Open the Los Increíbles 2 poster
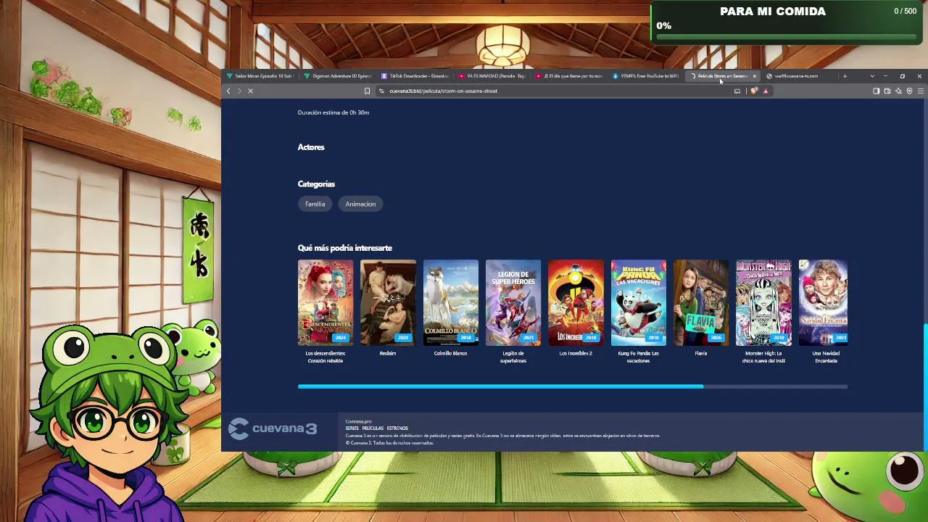The height and width of the screenshot is (522, 928). tap(576, 302)
